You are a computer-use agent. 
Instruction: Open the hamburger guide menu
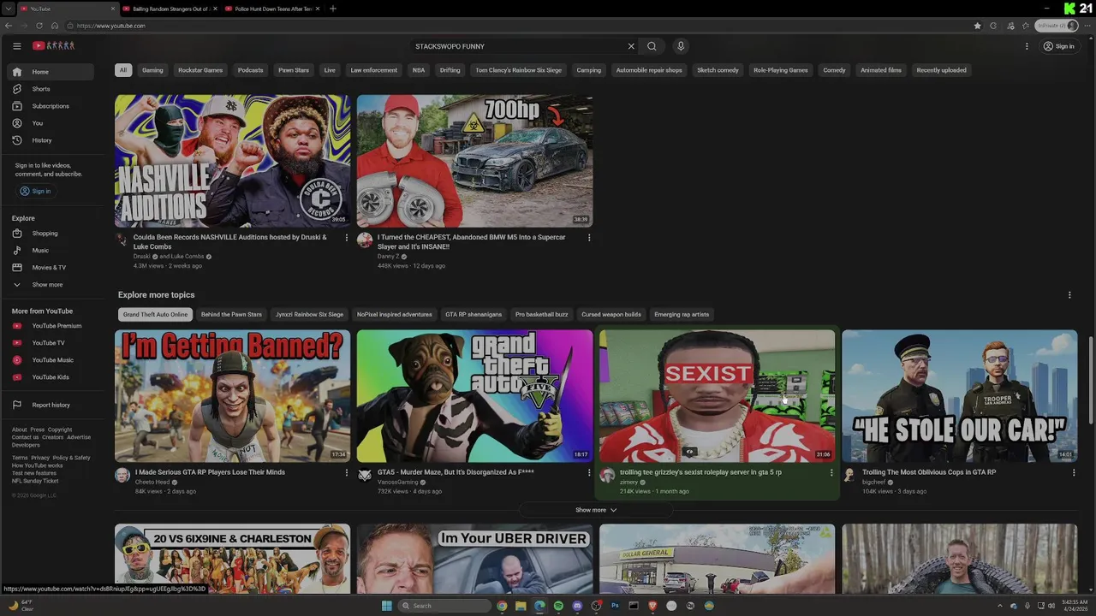point(16,46)
